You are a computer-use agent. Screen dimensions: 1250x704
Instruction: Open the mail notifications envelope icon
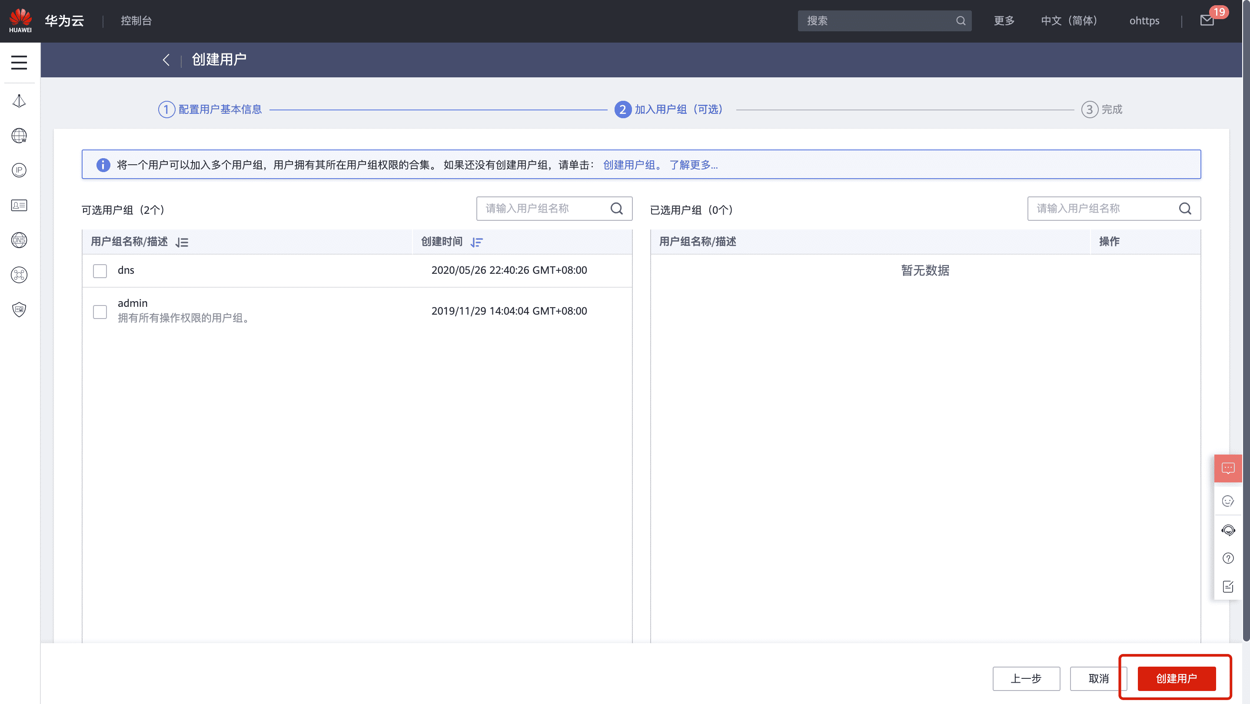coord(1207,20)
